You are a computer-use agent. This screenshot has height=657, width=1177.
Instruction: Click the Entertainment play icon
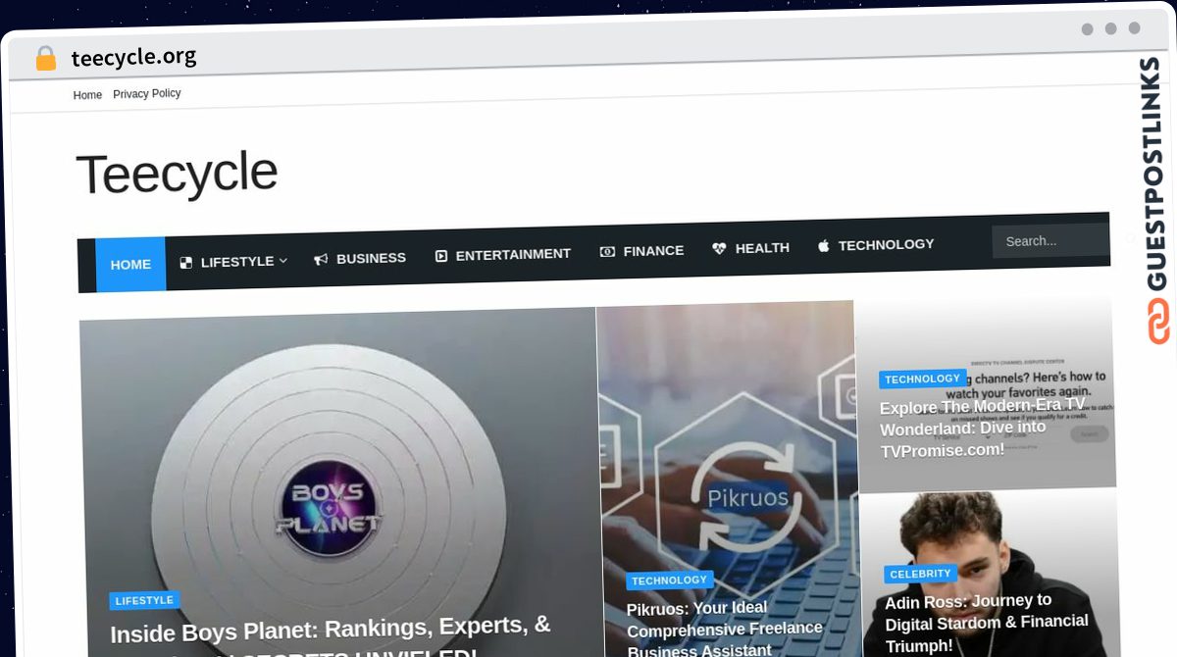[x=441, y=255]
